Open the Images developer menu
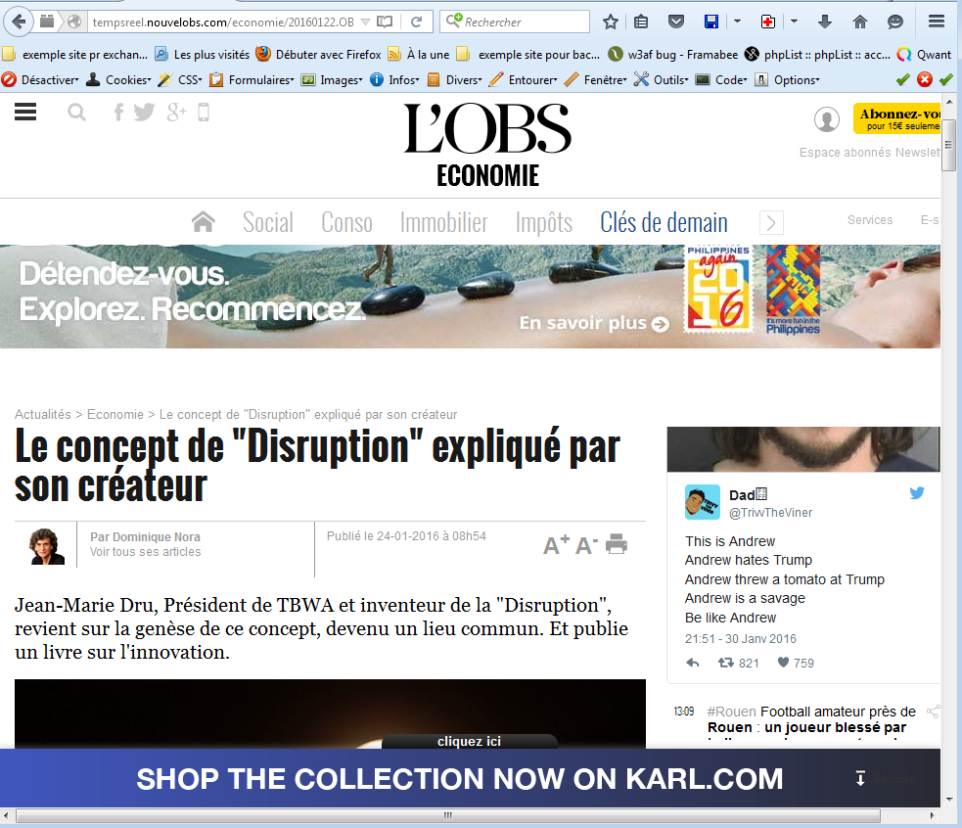Screen dimensions: 962x828 333,80
